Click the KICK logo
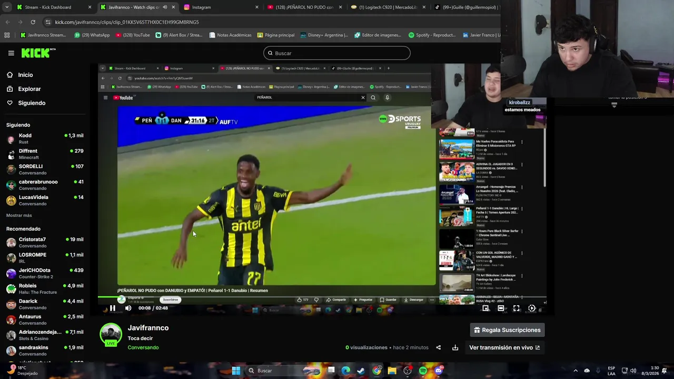 (x=38, y=53)
